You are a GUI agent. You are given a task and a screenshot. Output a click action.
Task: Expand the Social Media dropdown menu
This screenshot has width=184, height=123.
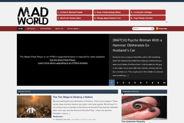[x=74, y=29]
